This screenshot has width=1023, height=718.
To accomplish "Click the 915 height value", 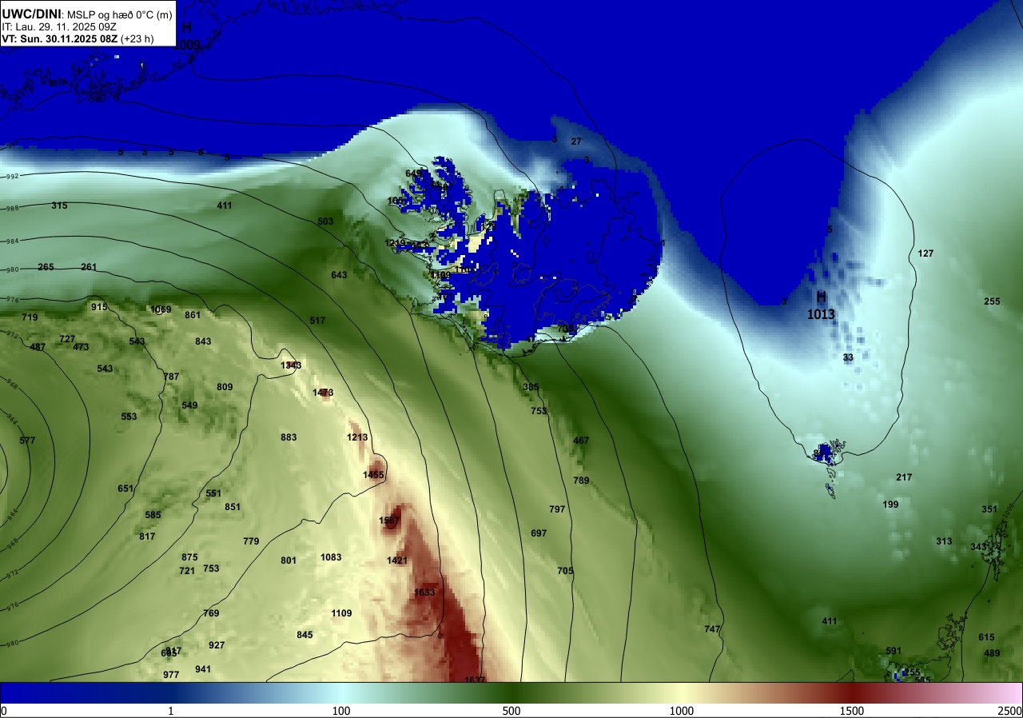I will click(x=99, y=307).
